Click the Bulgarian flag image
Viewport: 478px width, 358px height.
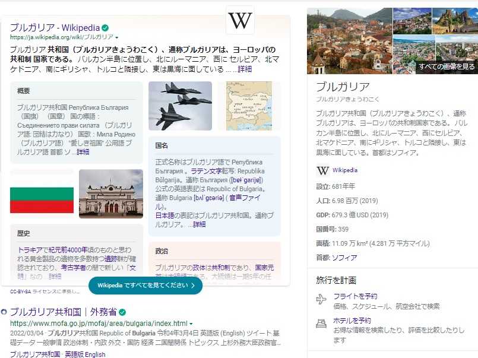click(42, 194)
